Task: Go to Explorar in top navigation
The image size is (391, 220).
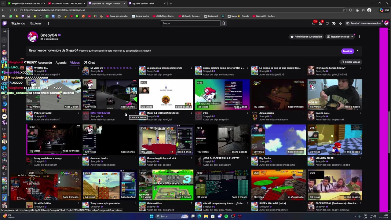Action: [x=36, y=23]
